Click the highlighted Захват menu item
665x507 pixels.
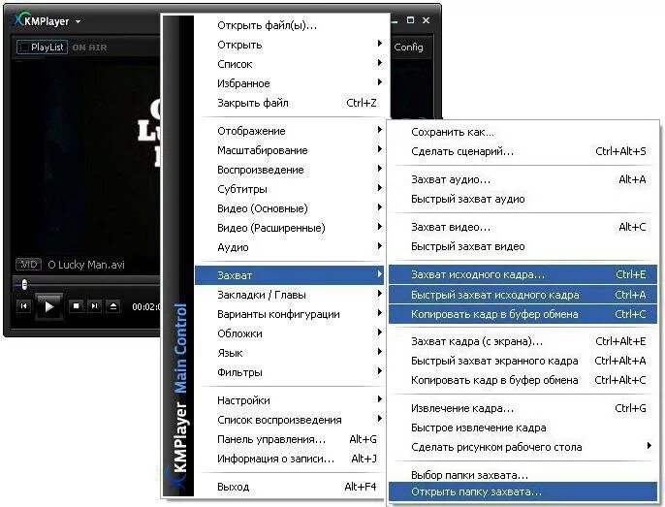point(290,275)
